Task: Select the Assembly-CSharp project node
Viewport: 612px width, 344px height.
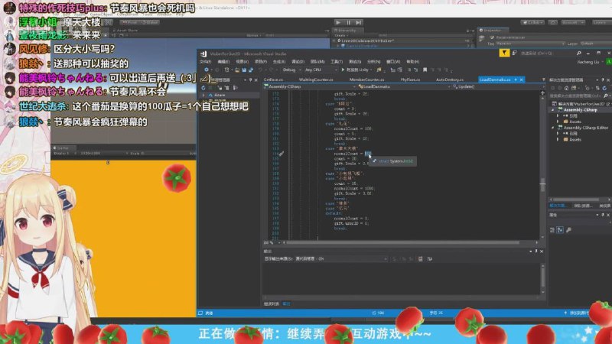Action: coord(581,110)
